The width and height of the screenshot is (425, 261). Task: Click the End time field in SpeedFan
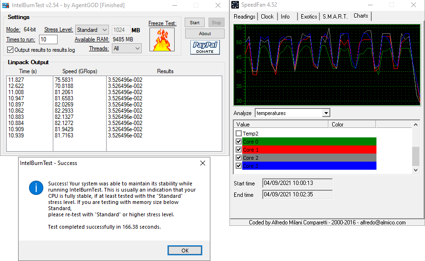point(297,194)
